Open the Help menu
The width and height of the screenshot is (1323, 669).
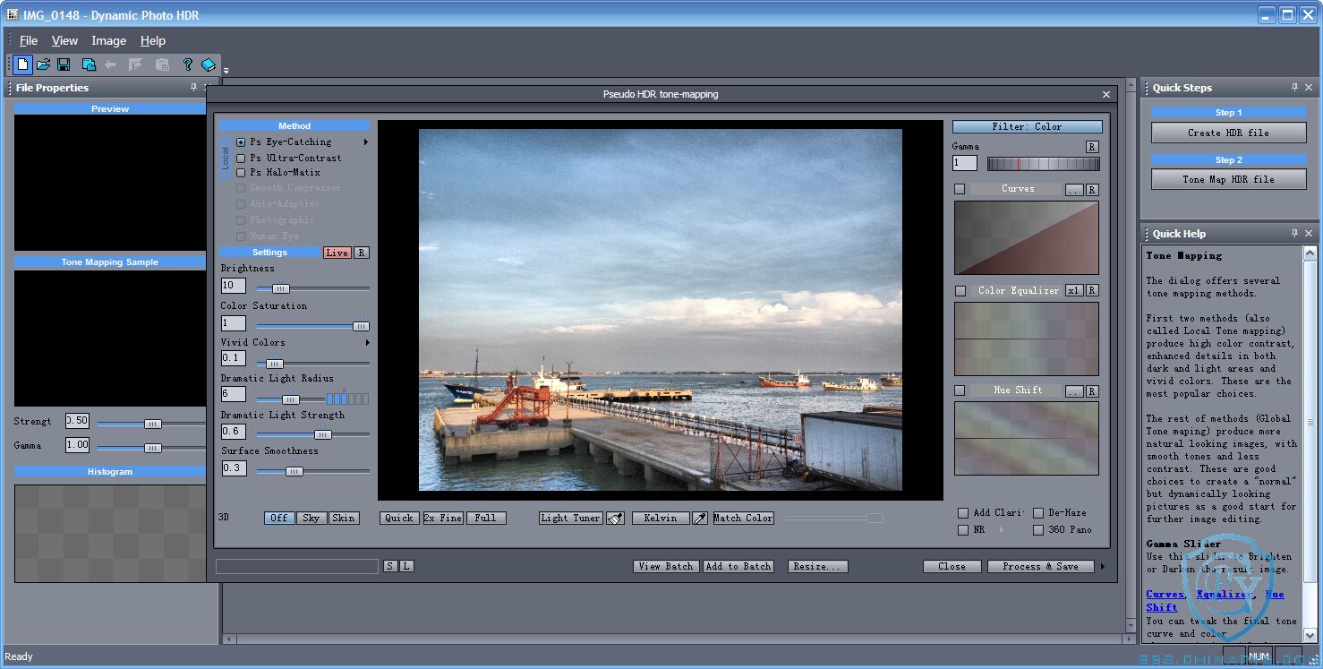coord(153,40)
